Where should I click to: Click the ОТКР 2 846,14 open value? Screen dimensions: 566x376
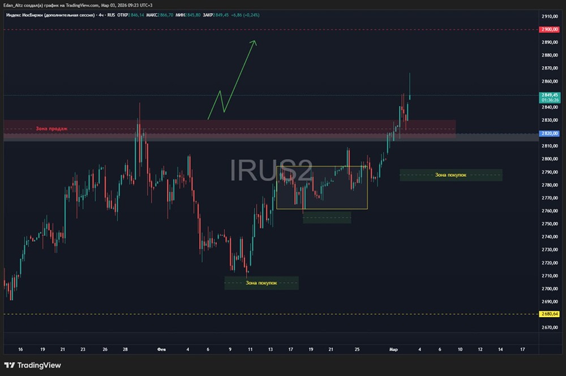pyautogui.click(x=131, y=15)
